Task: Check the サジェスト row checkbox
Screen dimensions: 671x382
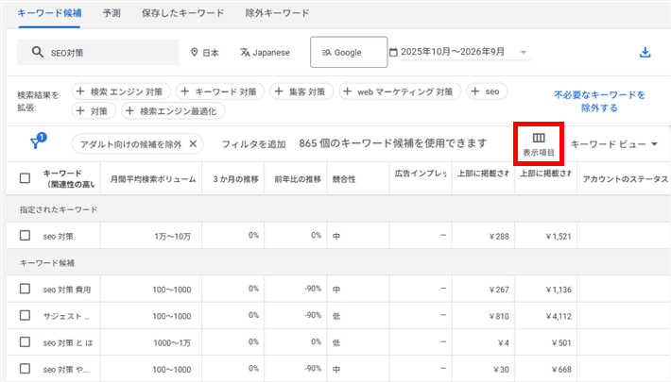Action: (x=25, y=315)
